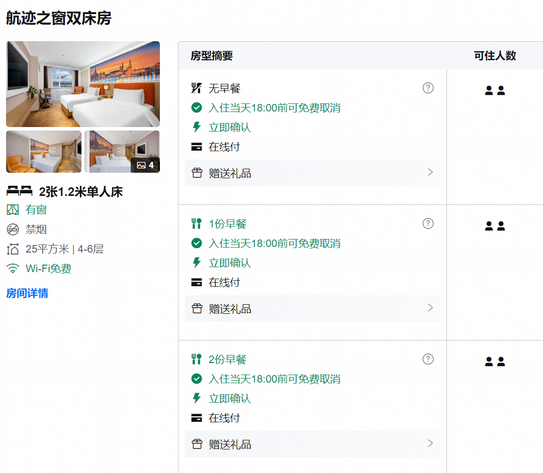Open the lower-left room thumbnail with orange chair
This screenshot has width=543, height=473.
point(44,152)
